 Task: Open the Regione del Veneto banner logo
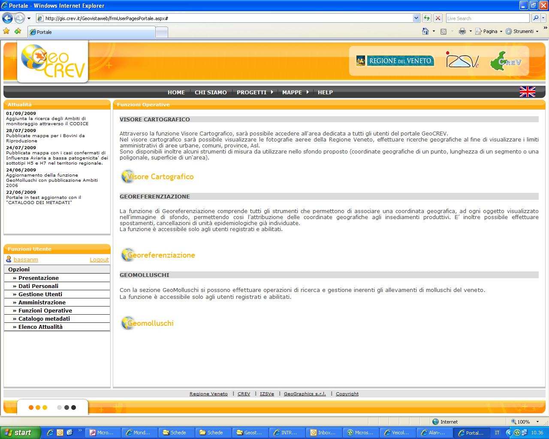[395, 61]
